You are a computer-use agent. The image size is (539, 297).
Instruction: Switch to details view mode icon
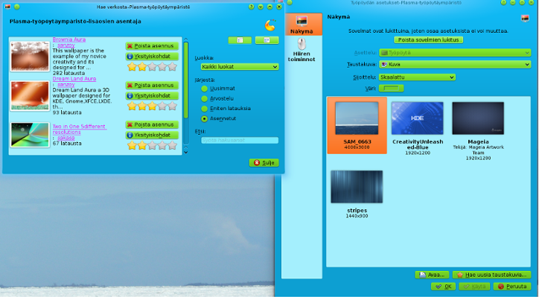240,40
